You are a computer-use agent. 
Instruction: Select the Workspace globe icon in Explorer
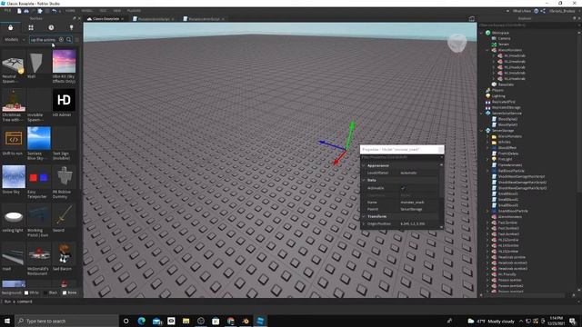pyautogui.click(x=488, y=33)
